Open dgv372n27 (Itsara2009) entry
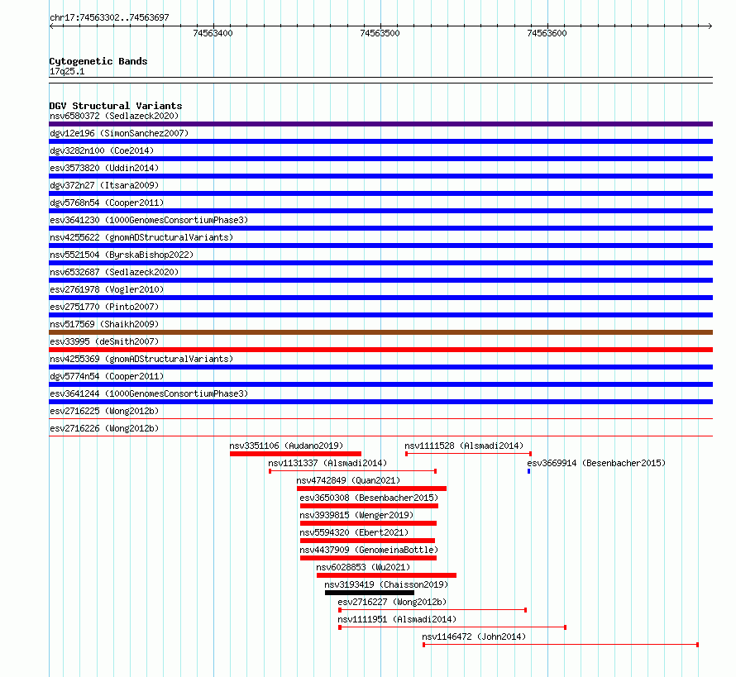Screen dimensions: 736x677 tap(104, 185)
